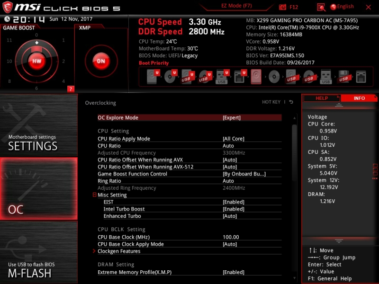379x284 pixels.
Task: Collapse the info panel using the top handle
Action: (339, 105)
